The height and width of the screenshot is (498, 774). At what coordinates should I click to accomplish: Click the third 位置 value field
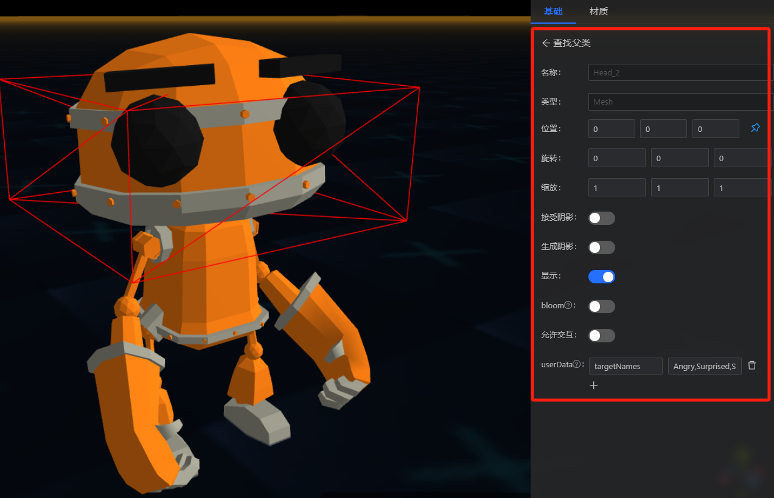coord(715,129)
